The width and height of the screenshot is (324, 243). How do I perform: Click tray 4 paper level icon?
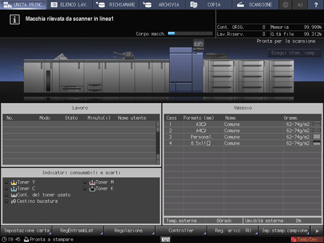(x=316, y=143)
